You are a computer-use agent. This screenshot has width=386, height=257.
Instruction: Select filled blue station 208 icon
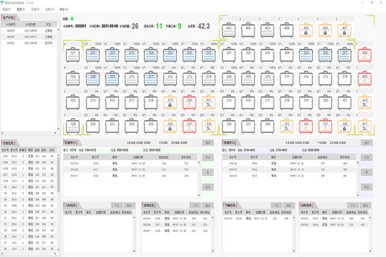click(x=93, y=78)
